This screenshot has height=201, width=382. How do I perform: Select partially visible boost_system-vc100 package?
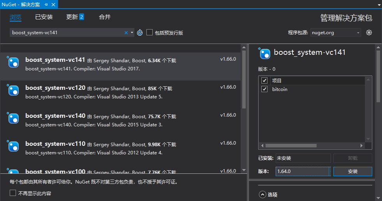120,169
